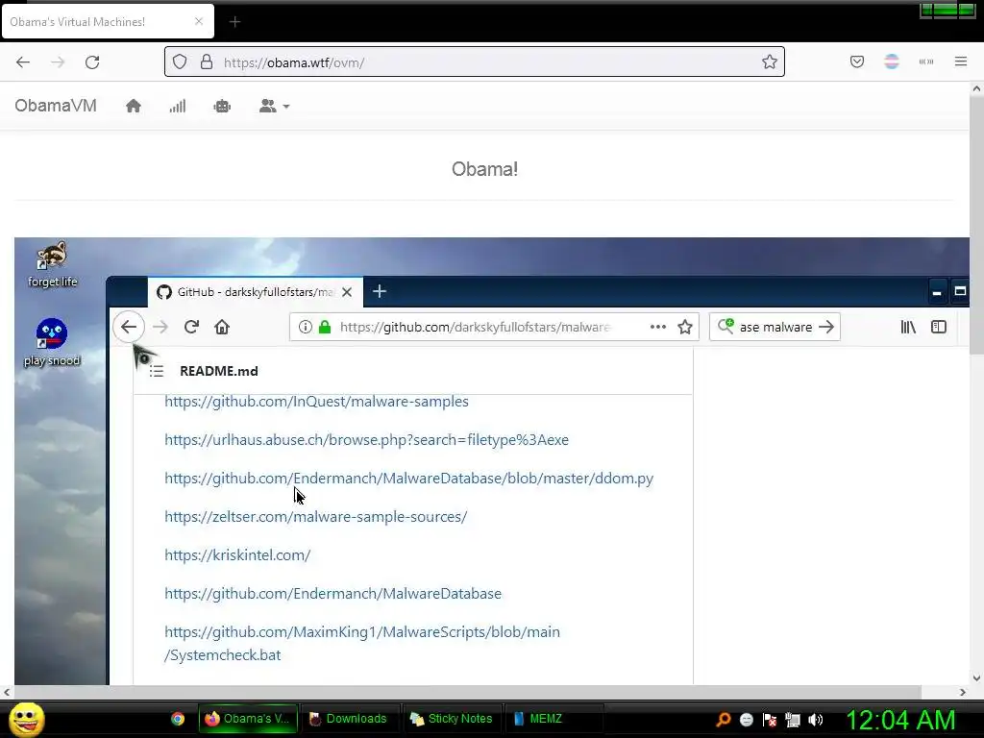Screen dimensions: 984x738
Task: Go to ObamaVM home icon
Action: [x=133, y=106]
